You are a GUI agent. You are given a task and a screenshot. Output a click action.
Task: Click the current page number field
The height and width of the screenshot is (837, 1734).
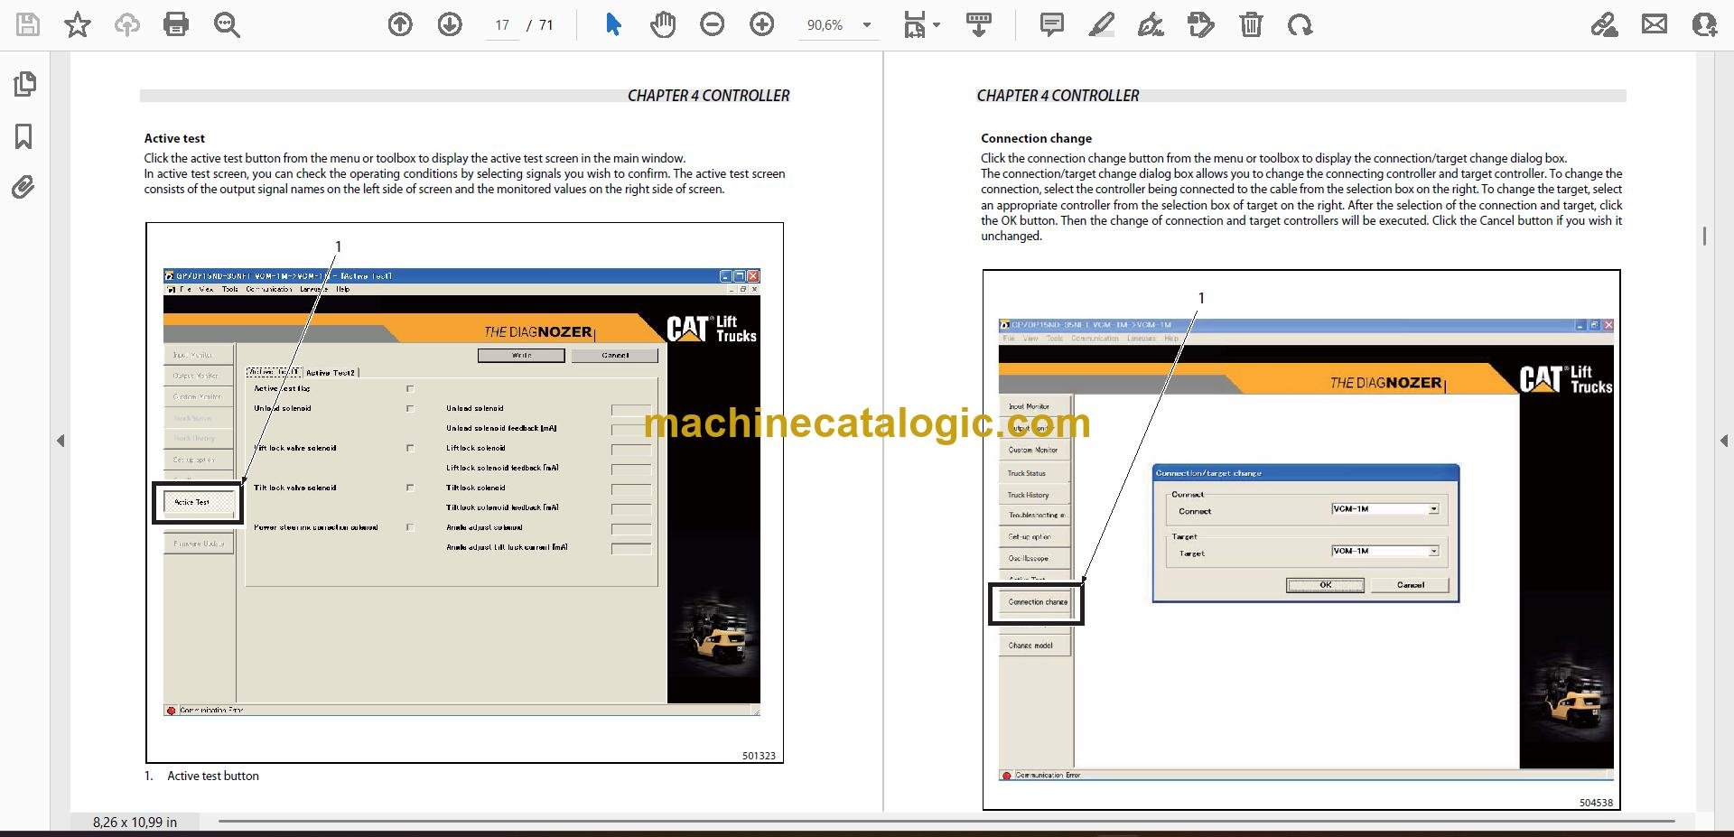[x=502, y=25]
